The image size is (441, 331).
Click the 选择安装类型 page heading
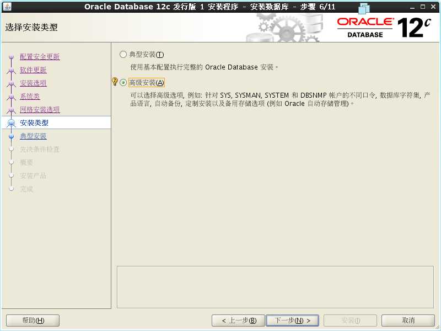tap(31, 27)
